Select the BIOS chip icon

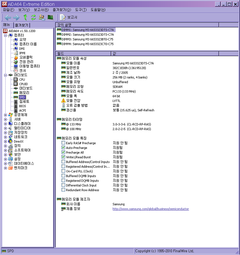coord(16,106)
